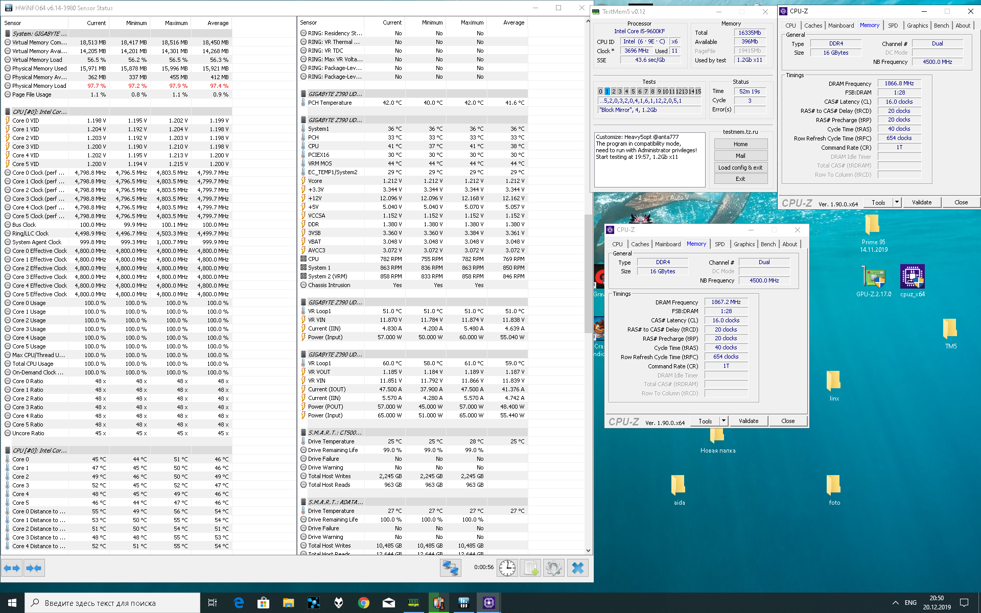981x613 pixels.
Task: Click the blue X close sensors icon
Action: tap(578, 568)
